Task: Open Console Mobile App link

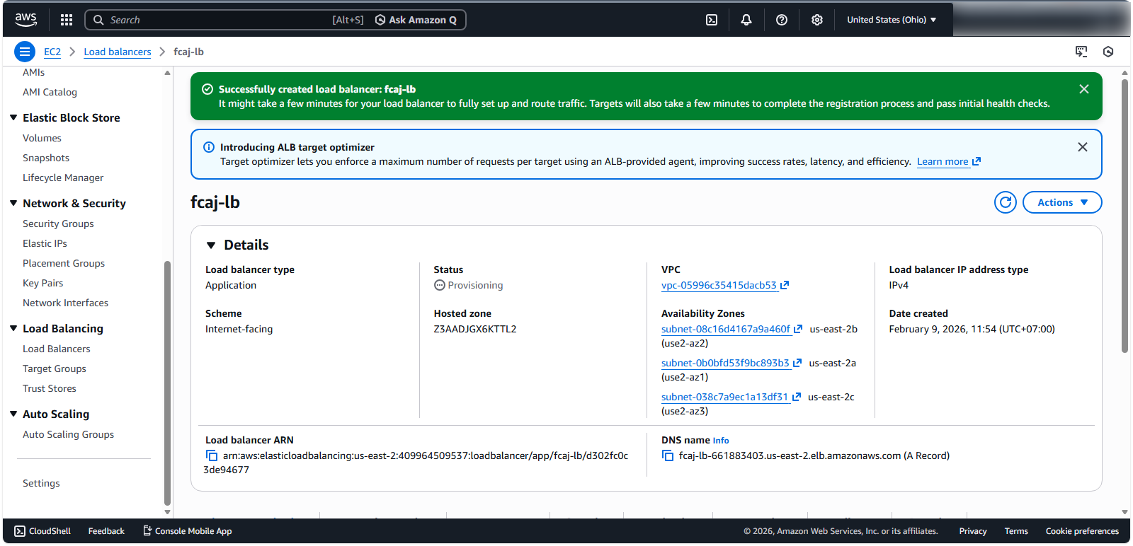Action: pyautogui.click(x=188, y=531)
